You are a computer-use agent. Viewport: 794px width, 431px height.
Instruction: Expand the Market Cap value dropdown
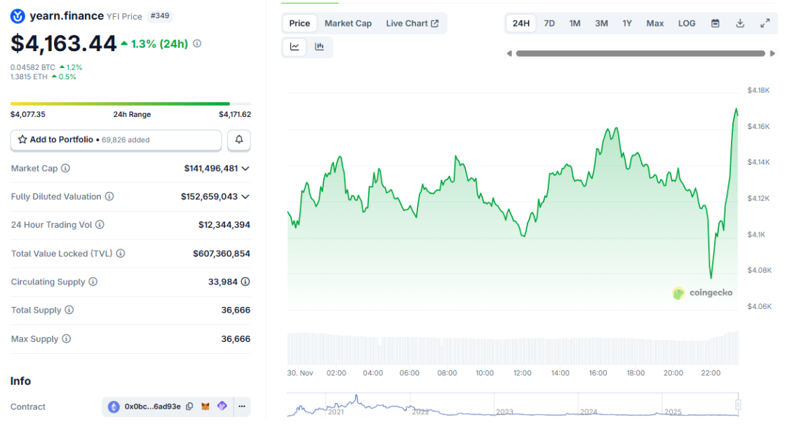click(245, 168)
